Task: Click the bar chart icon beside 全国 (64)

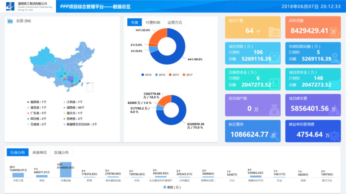Action: tap(10, 21)
